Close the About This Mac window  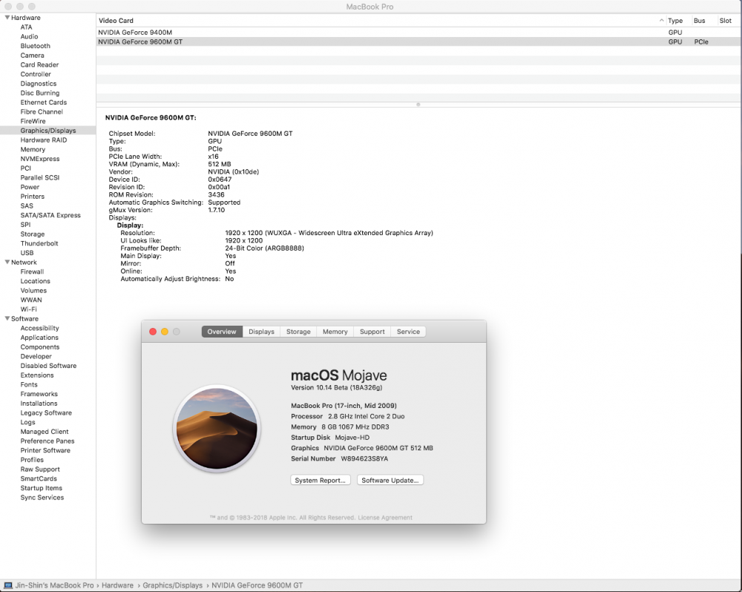pos(153,332)
